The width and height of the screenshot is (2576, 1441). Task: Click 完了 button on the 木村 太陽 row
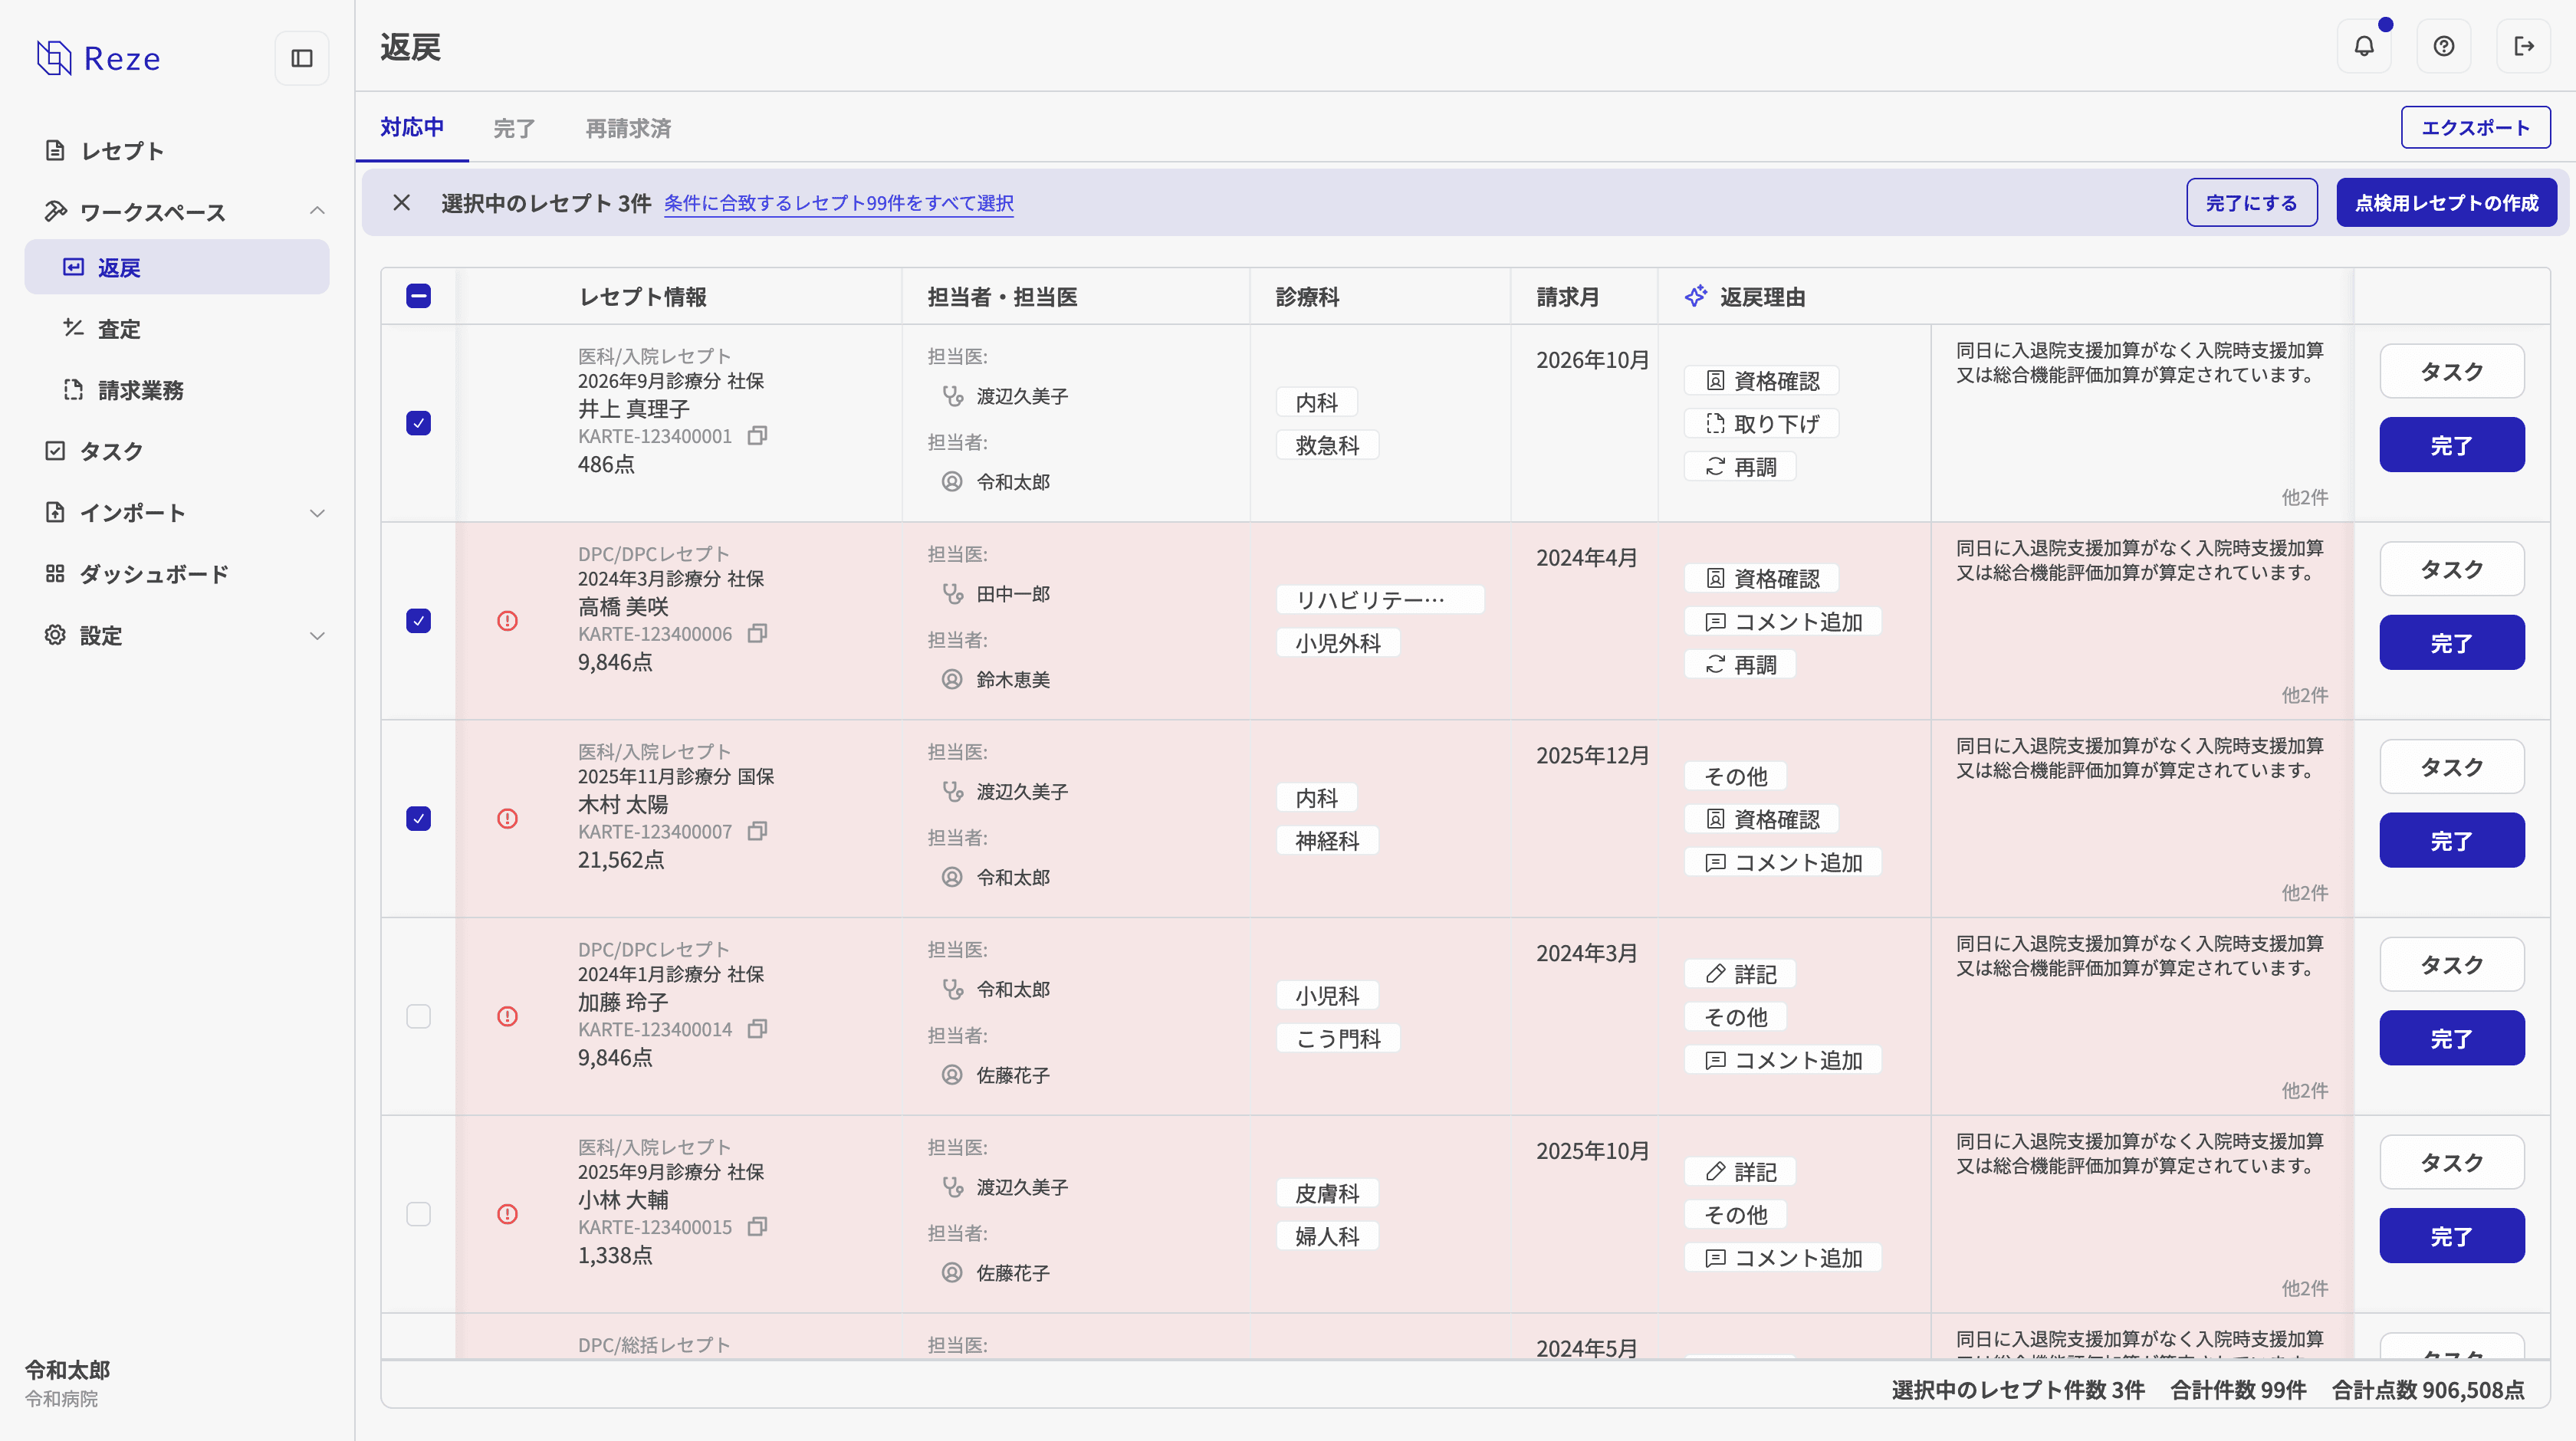click(2451, 840)
